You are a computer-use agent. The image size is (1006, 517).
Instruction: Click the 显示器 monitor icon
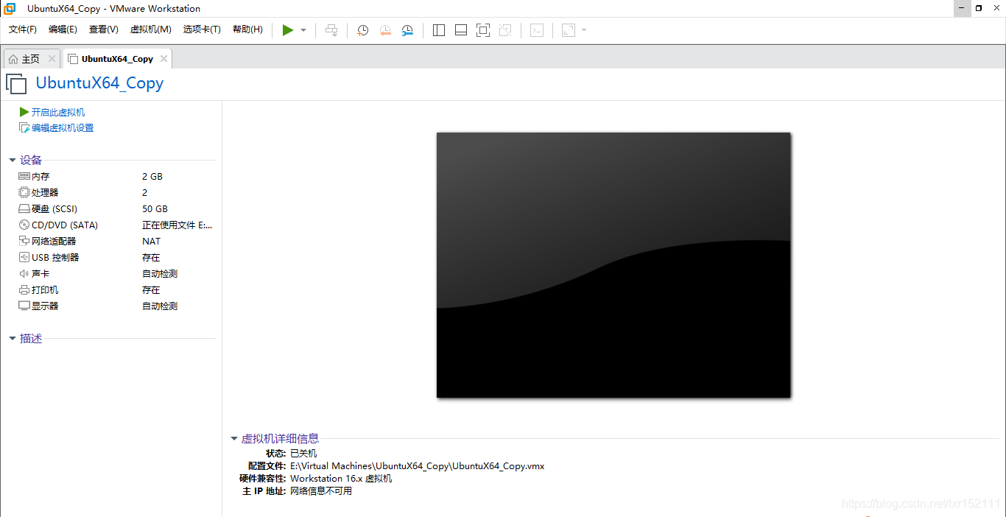24,306
